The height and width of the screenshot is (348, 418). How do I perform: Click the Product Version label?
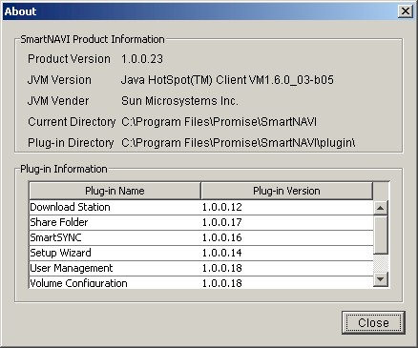(x=69, y=59)
